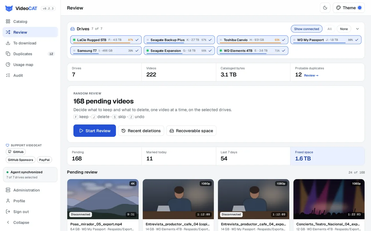This screenshot has width=371, height=231.
Task: Open Recent deletions
Action: tap(141, 131)
